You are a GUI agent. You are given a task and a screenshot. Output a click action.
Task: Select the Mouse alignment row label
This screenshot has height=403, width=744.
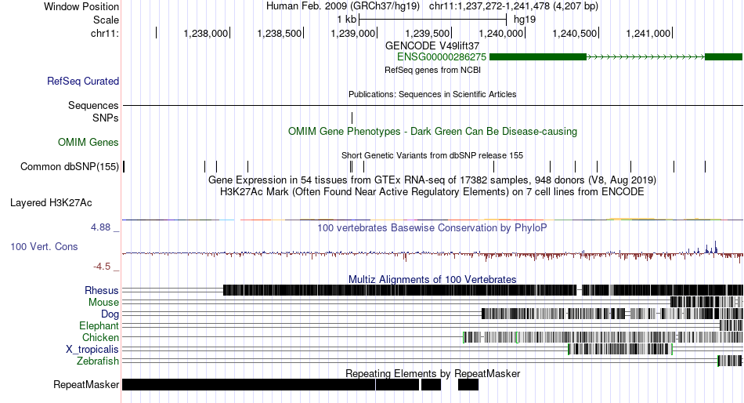pyautogui.click(x=103, y=303)
